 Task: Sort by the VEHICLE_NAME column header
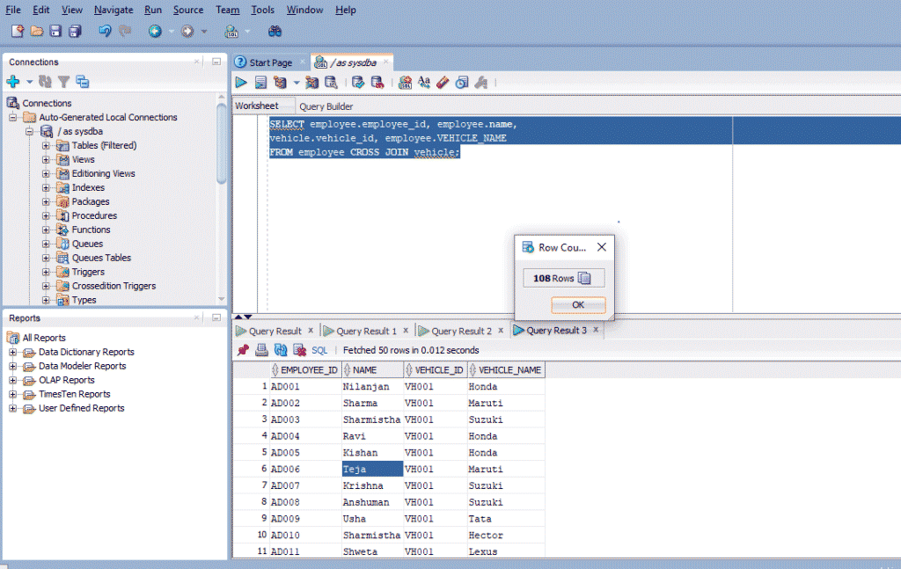tap(506, 369)
